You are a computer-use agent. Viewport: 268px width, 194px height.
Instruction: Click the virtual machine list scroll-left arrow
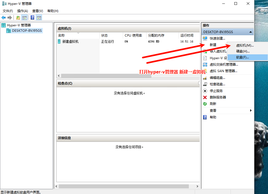coord(59,76)
